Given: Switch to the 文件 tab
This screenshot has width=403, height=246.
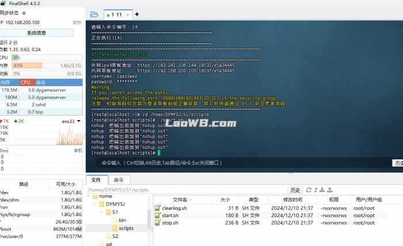Looking at the screenshot, I should click(96, 180).
